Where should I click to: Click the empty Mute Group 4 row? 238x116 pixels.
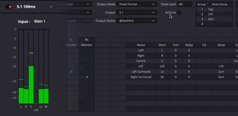pos(214,24)
